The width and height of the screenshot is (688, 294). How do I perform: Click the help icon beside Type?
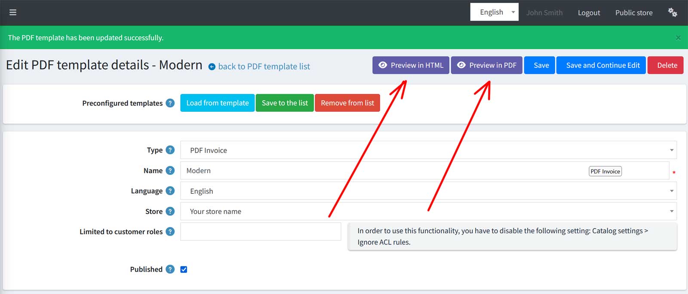(x=170, y=150)
